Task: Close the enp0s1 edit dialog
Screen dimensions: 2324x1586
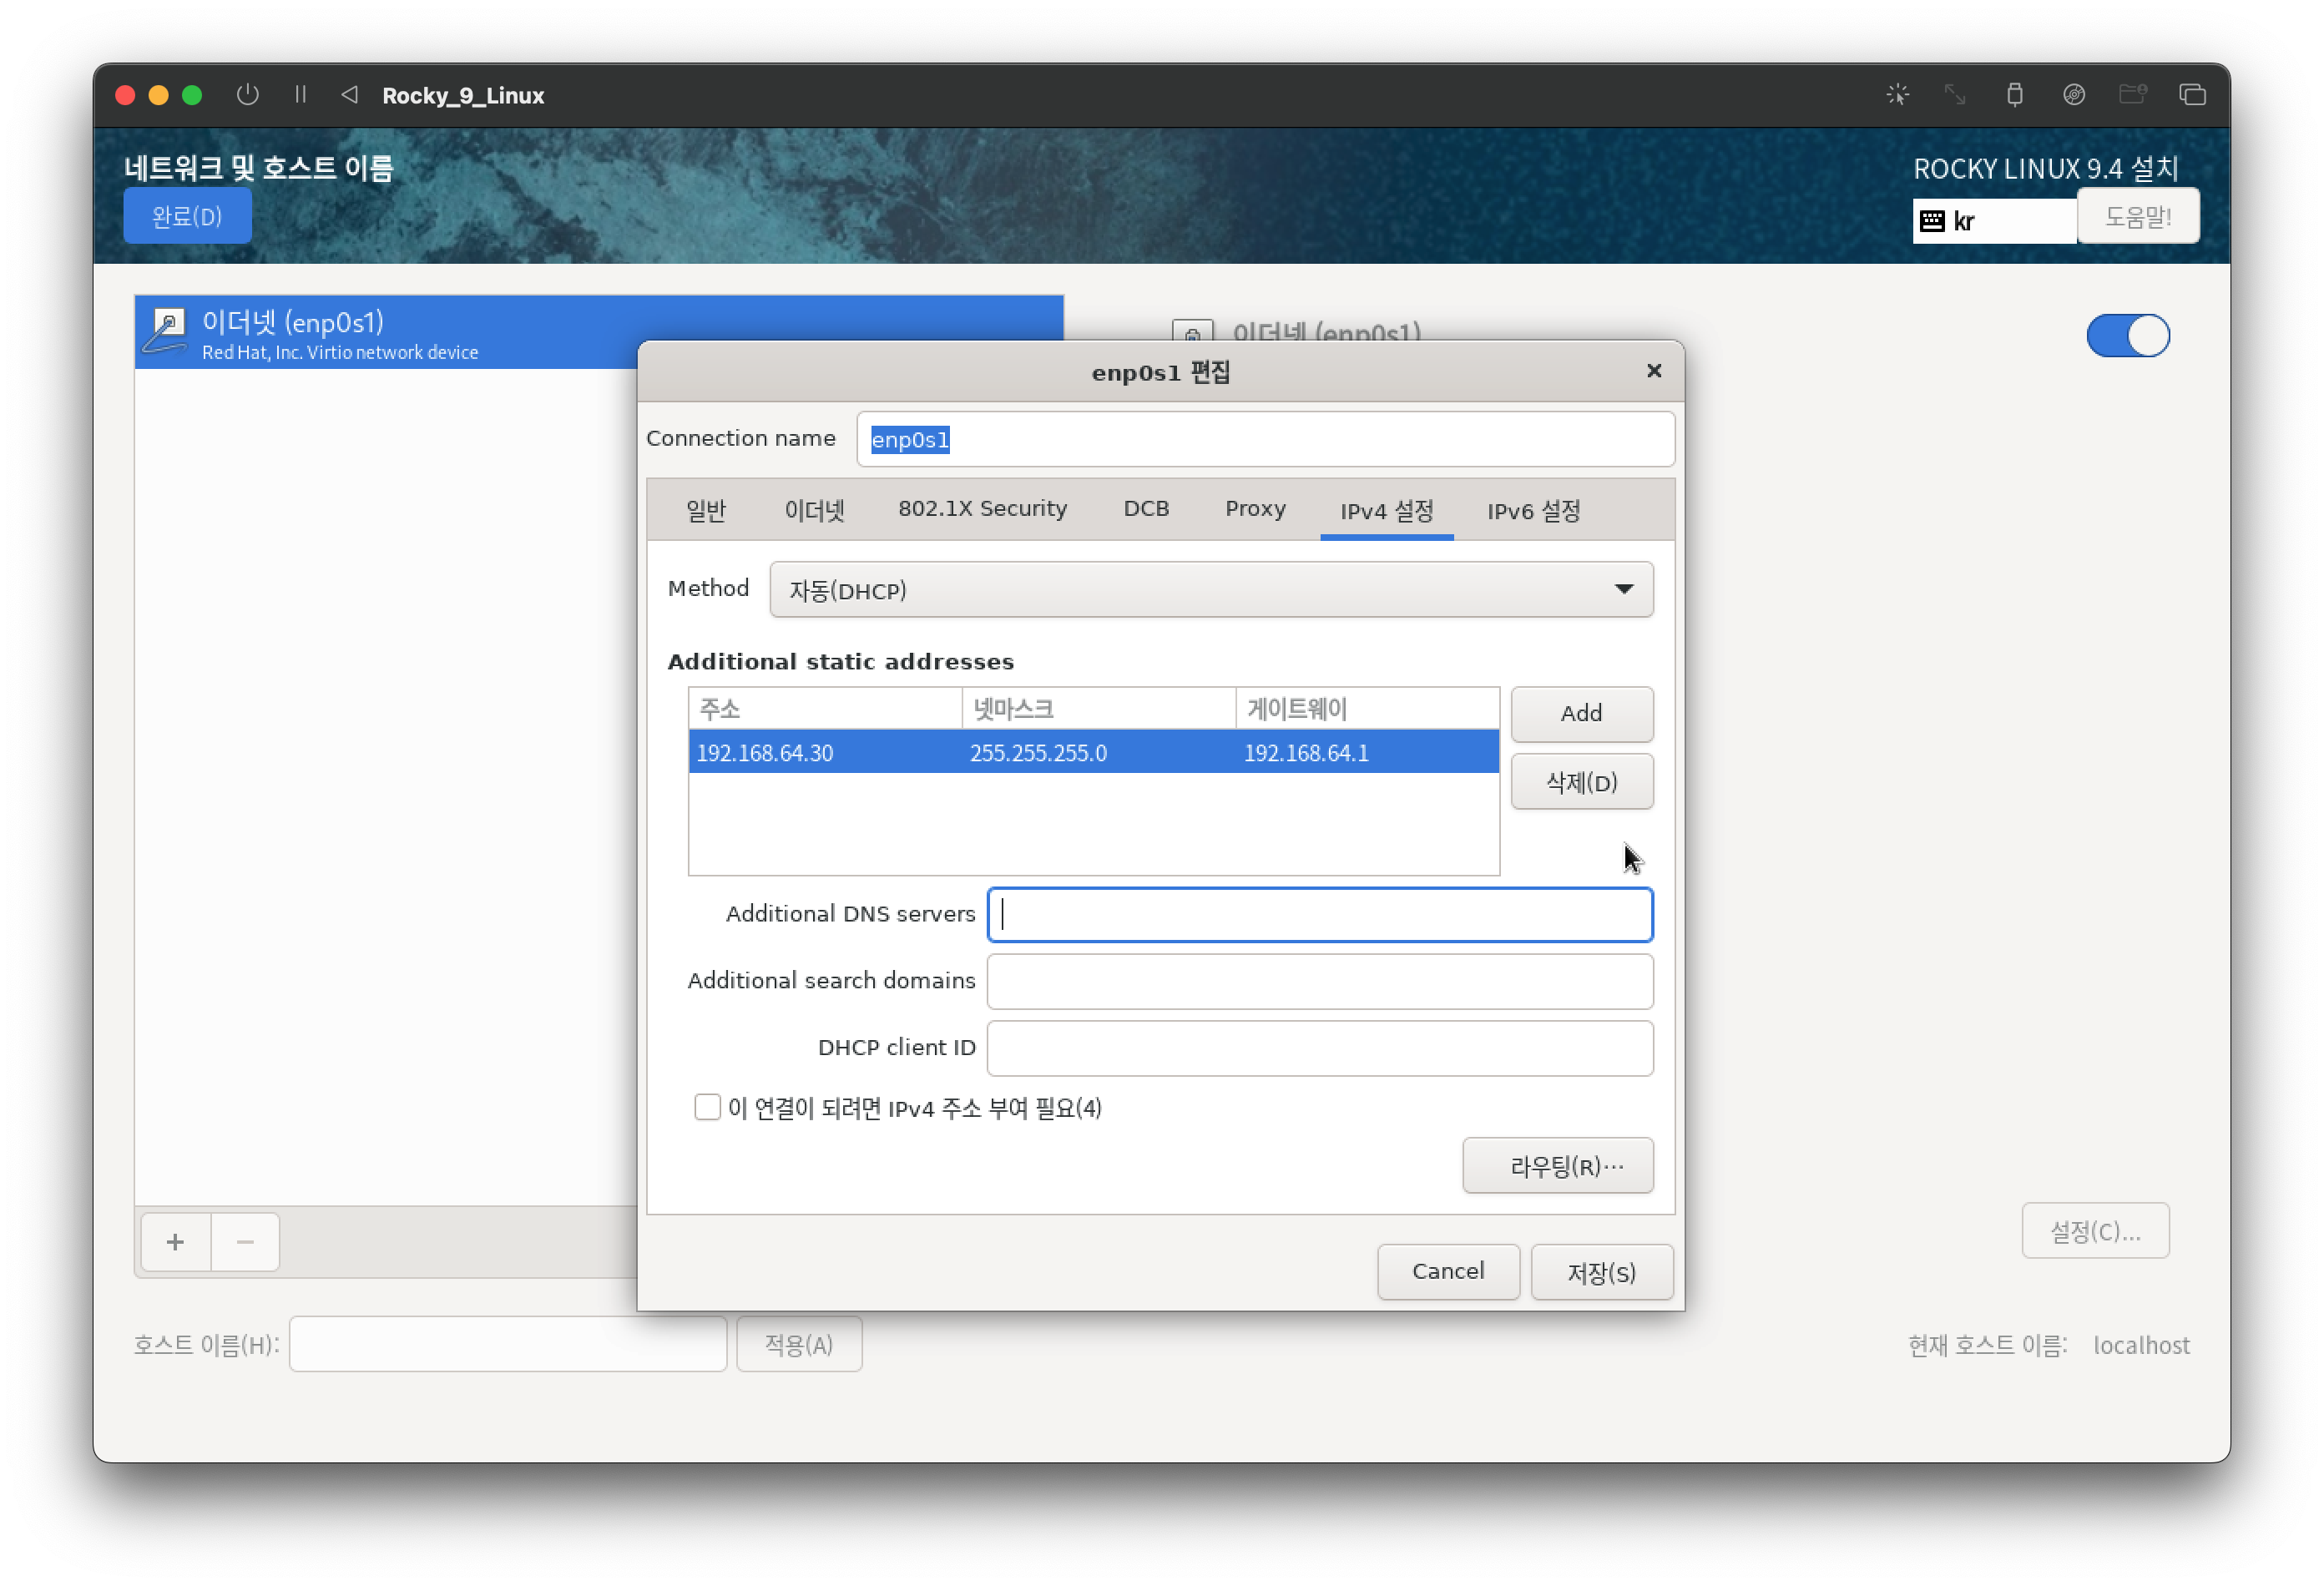Action: pyautogui.click(x=1653, y=371)
